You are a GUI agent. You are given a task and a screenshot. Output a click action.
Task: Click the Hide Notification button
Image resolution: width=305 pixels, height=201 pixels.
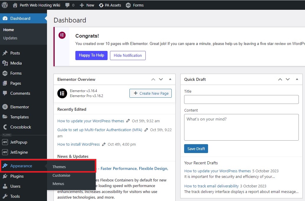click(x=128, y=56)
